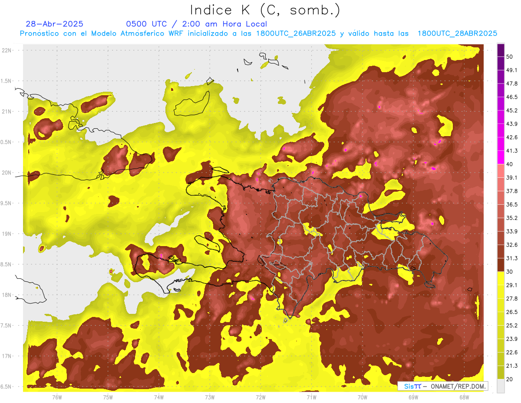Click the '31.3' color scale value

(512, 258)
